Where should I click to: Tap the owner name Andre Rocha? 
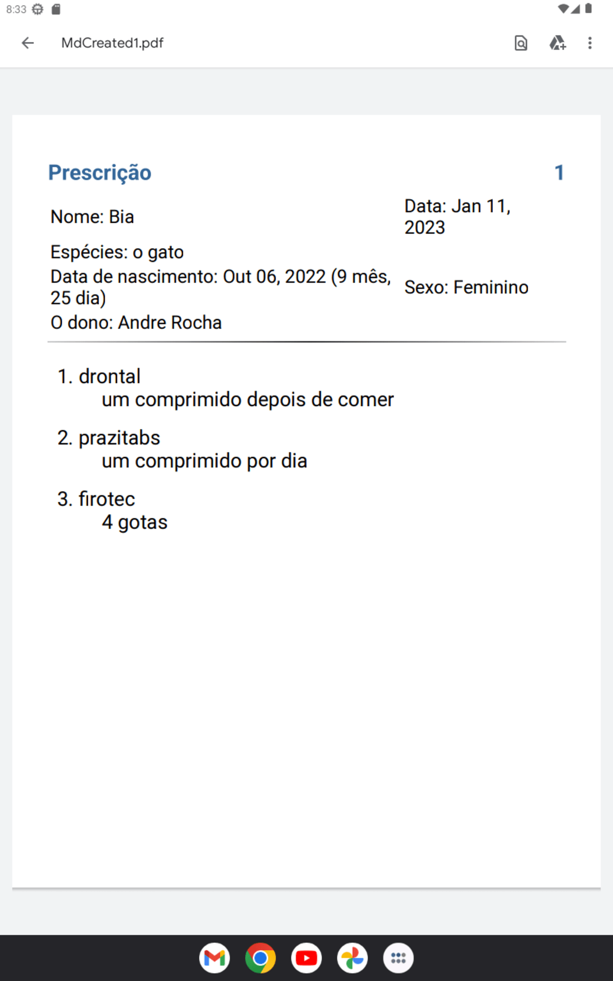pos(170,323)
